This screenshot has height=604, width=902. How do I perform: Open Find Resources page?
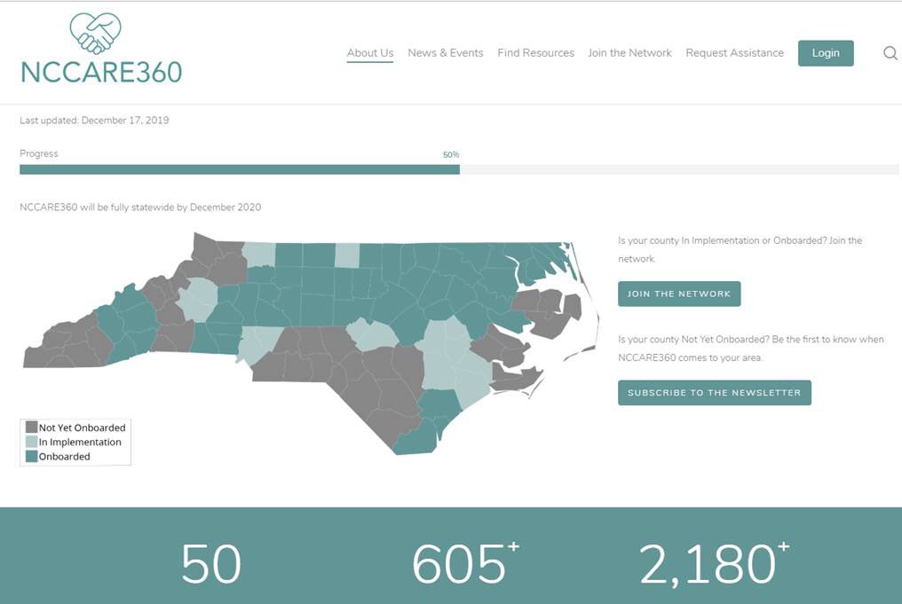coord(535,53)
